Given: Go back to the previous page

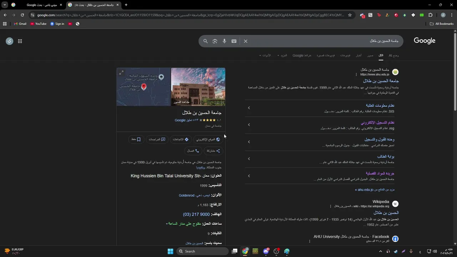Looking at the screenshot, I should coord(5,15).
